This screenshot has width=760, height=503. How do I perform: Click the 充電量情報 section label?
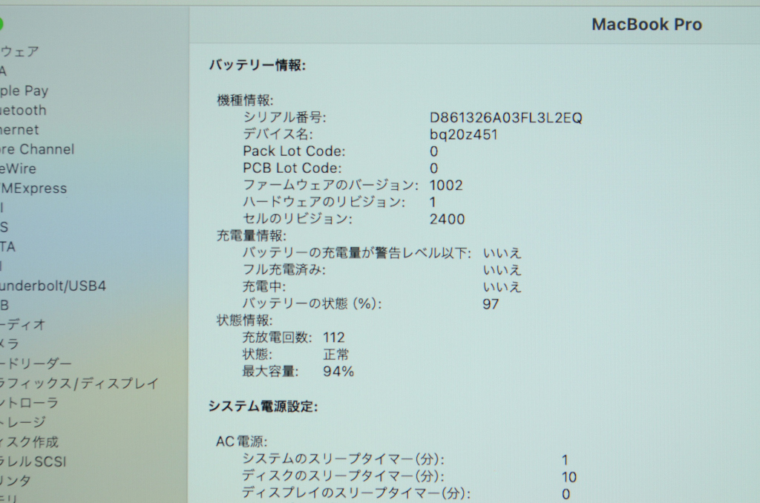(251, 236)
